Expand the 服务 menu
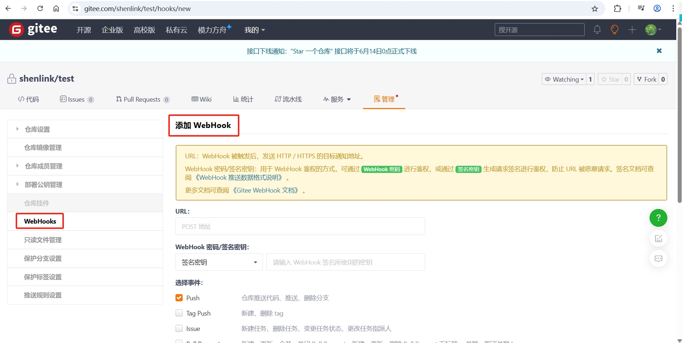This screenshot has height=343, width=682. click(x=336, y=99)
